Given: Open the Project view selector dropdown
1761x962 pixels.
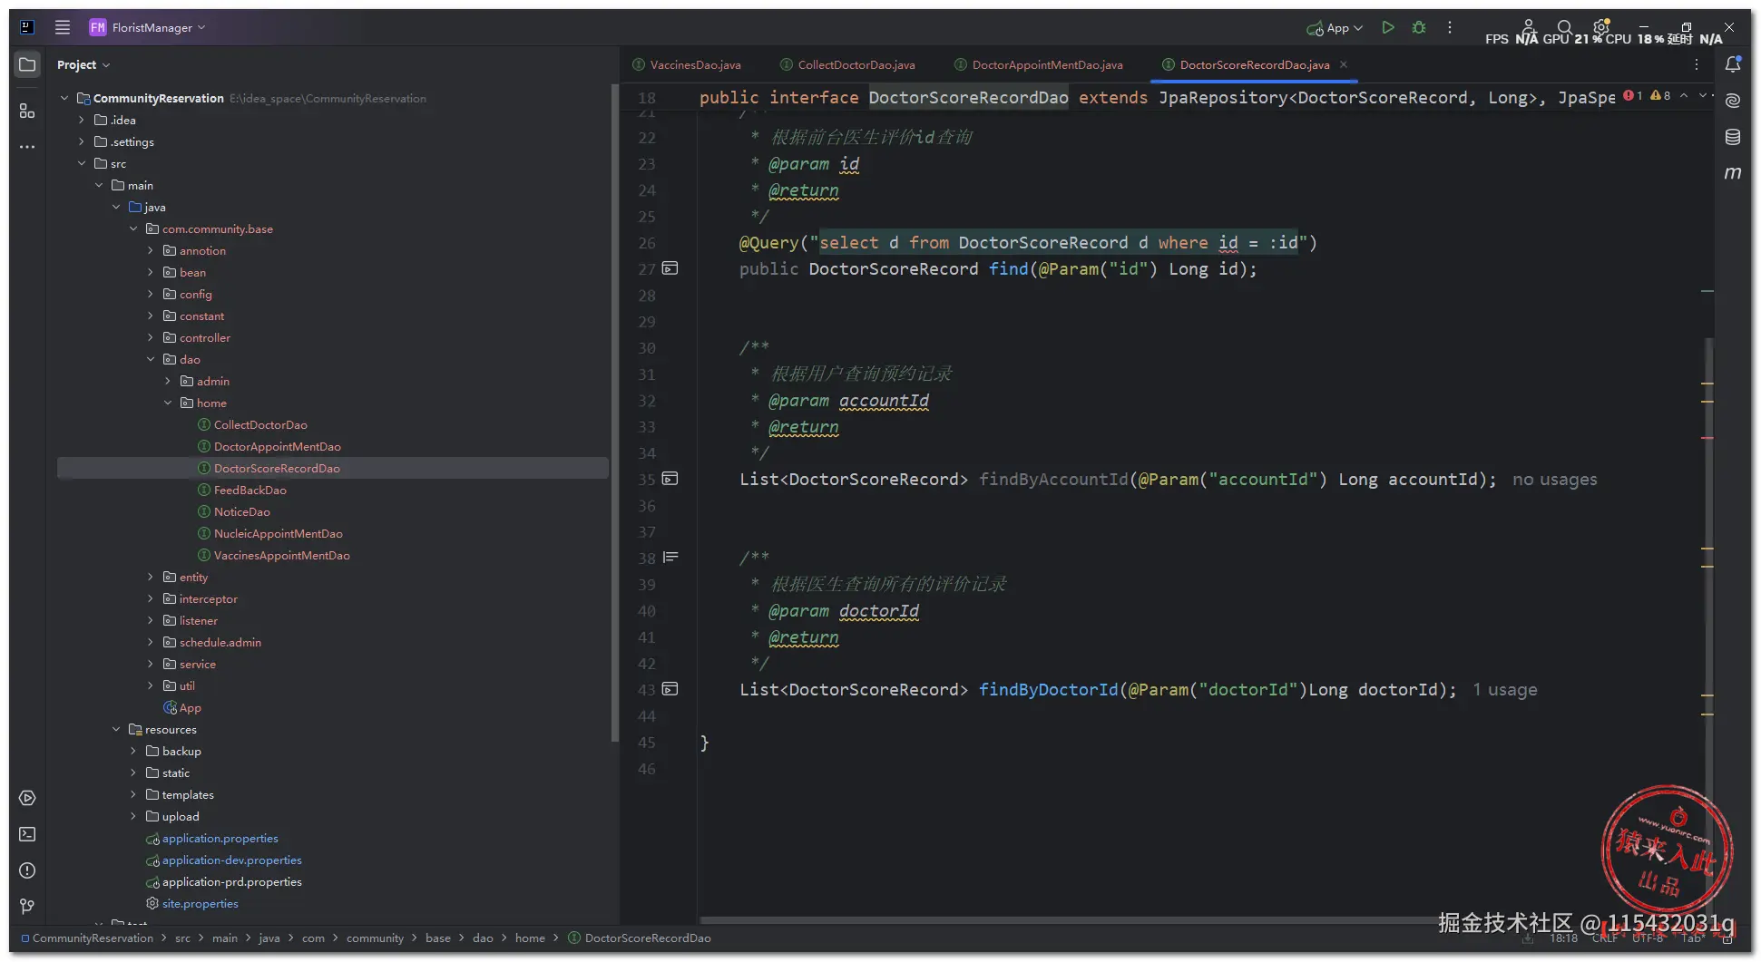Looking at the screenshot, I should pos(83,64).
